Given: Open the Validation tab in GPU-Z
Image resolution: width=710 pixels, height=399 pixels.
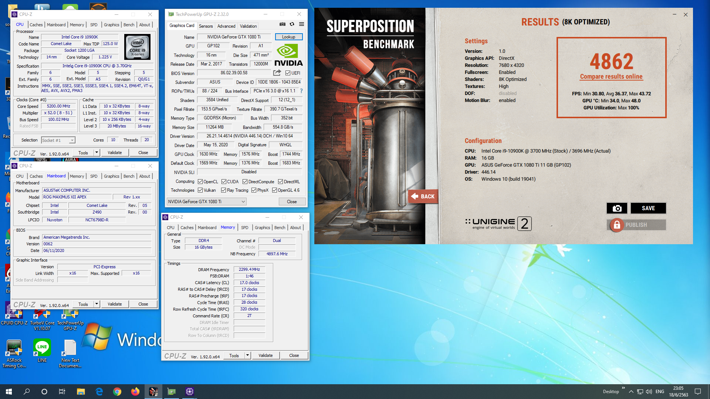Looking at the screenshot, I should pyautogui.click(x=248, y=26).
